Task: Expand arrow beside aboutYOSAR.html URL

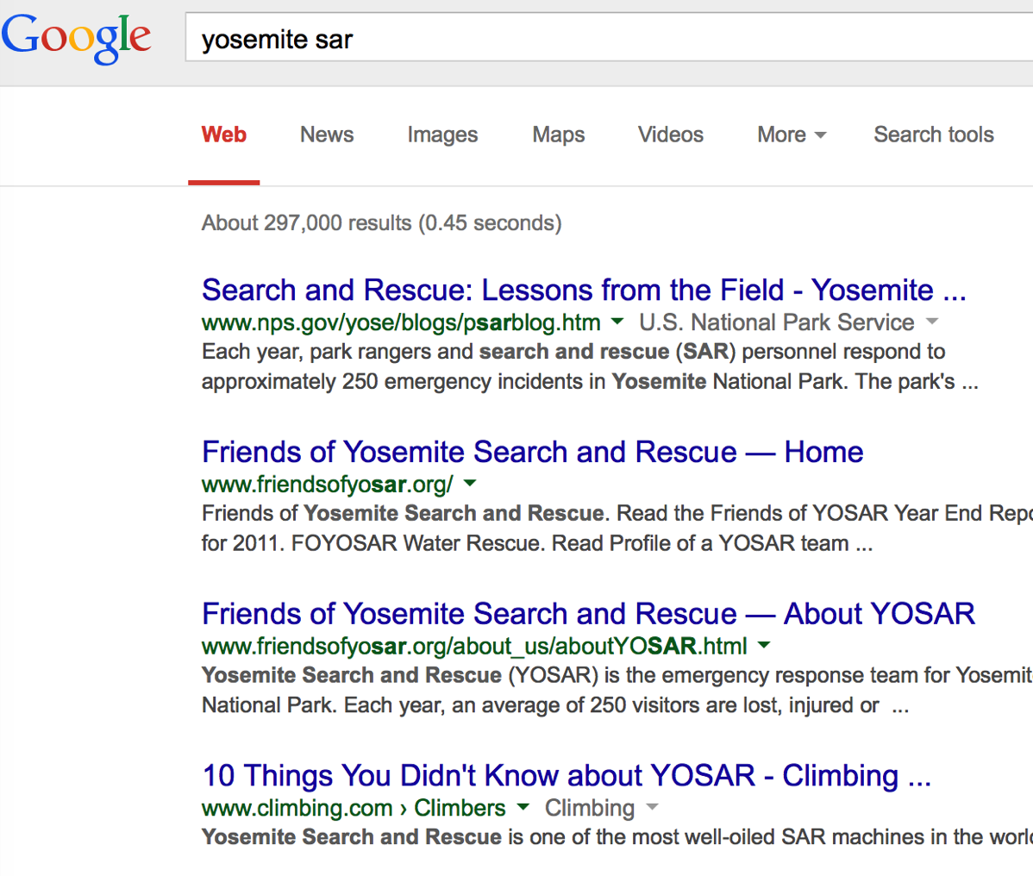Action: (764, 645)
